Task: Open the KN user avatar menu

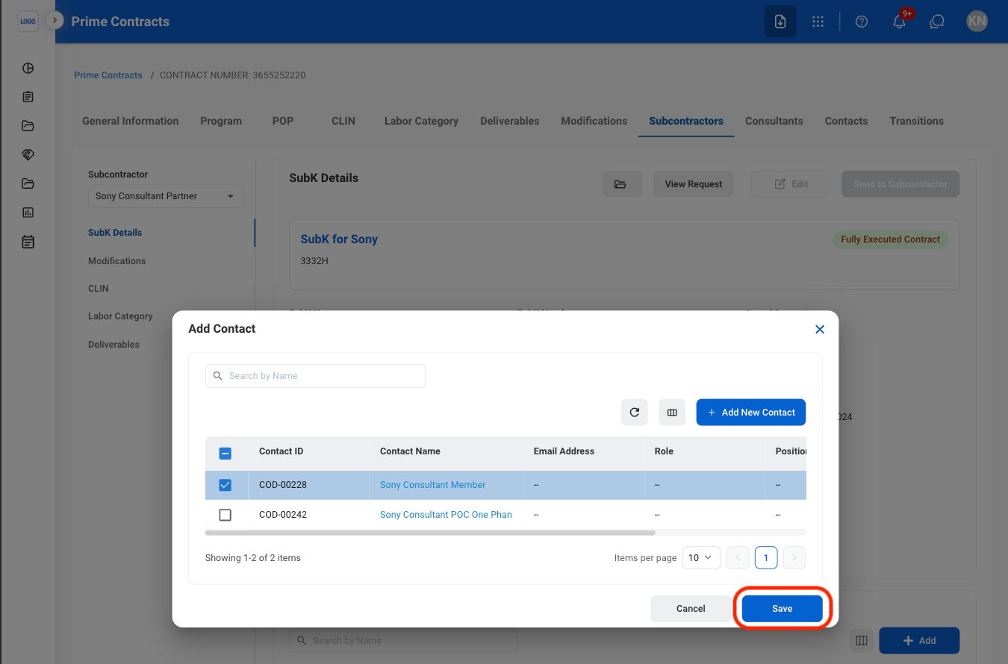Action: click(977, 22)
